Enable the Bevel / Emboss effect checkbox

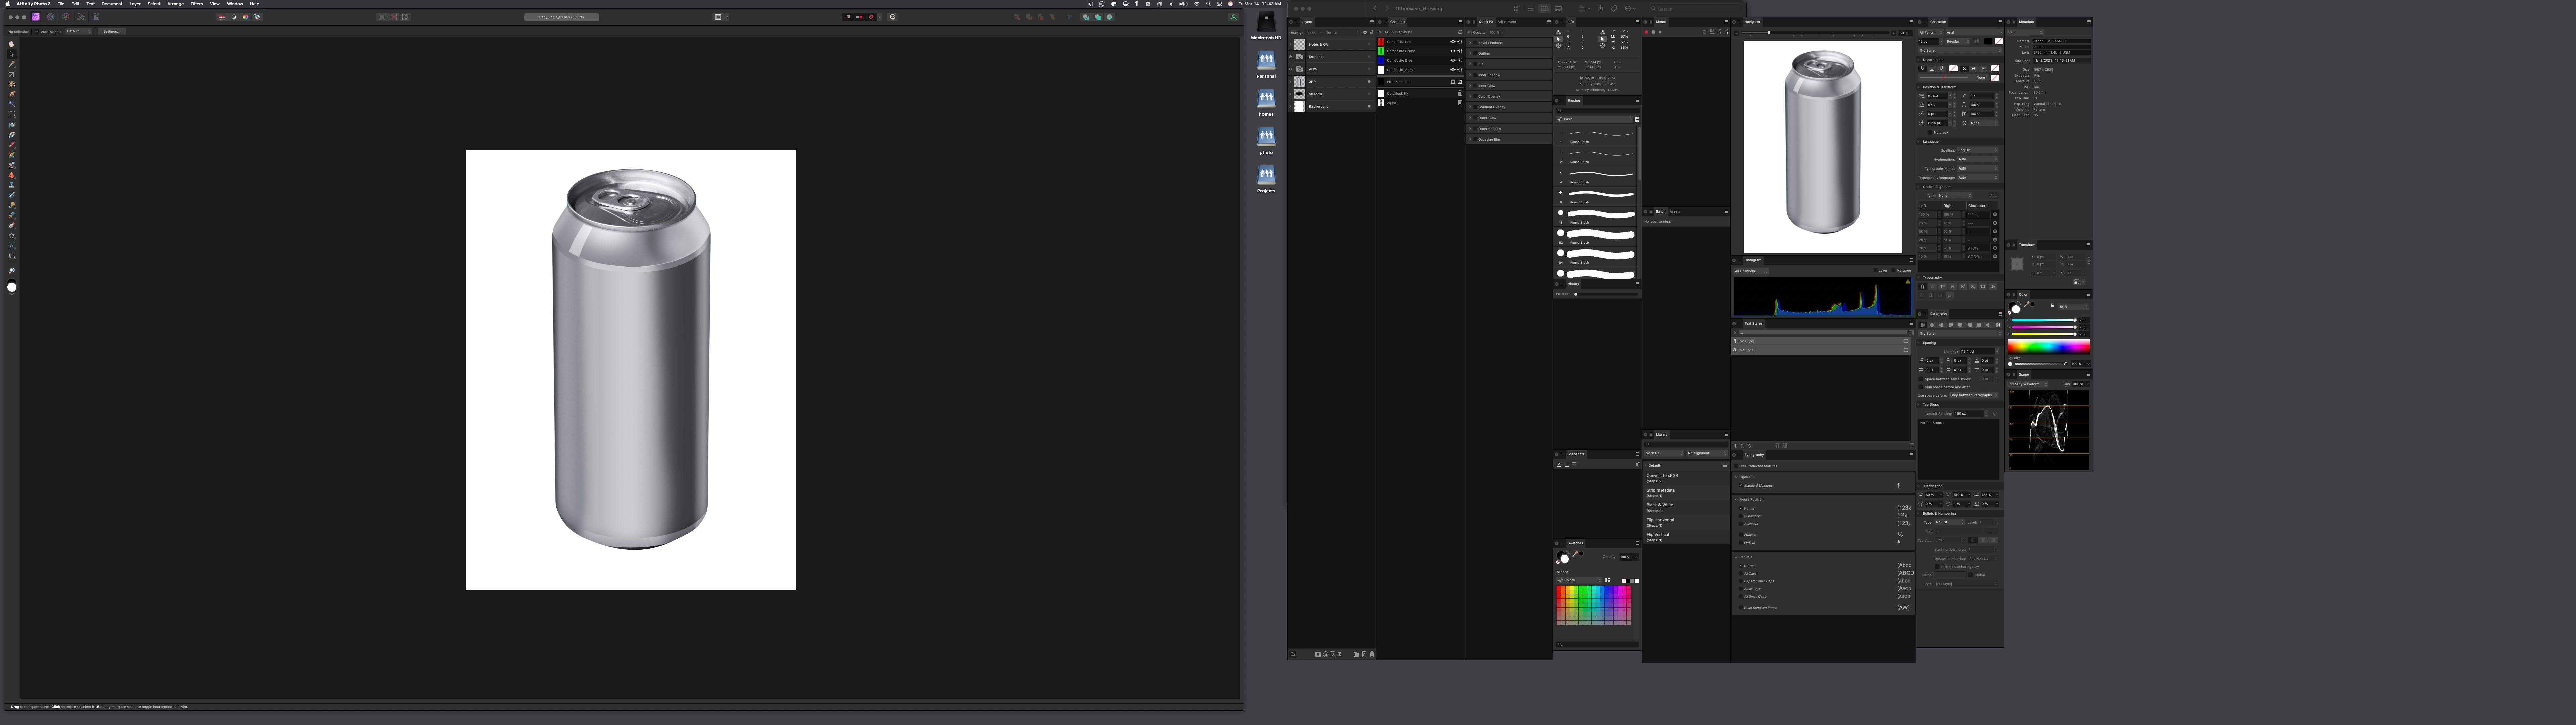coord(1475,43)
